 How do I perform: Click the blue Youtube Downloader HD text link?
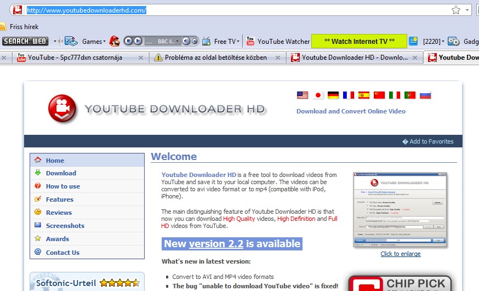coord(198,175)
